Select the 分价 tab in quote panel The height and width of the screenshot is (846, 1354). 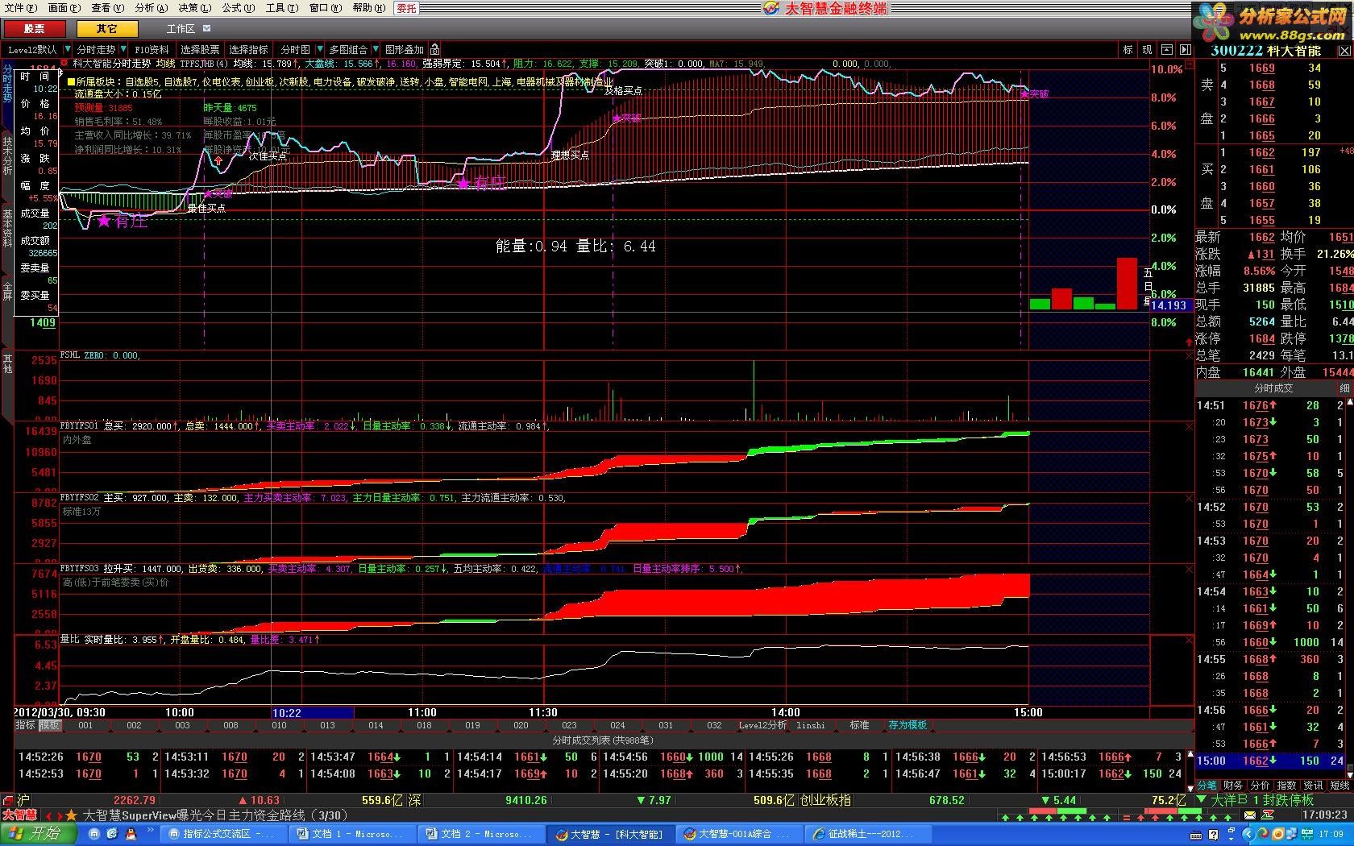click(1261, 786)
